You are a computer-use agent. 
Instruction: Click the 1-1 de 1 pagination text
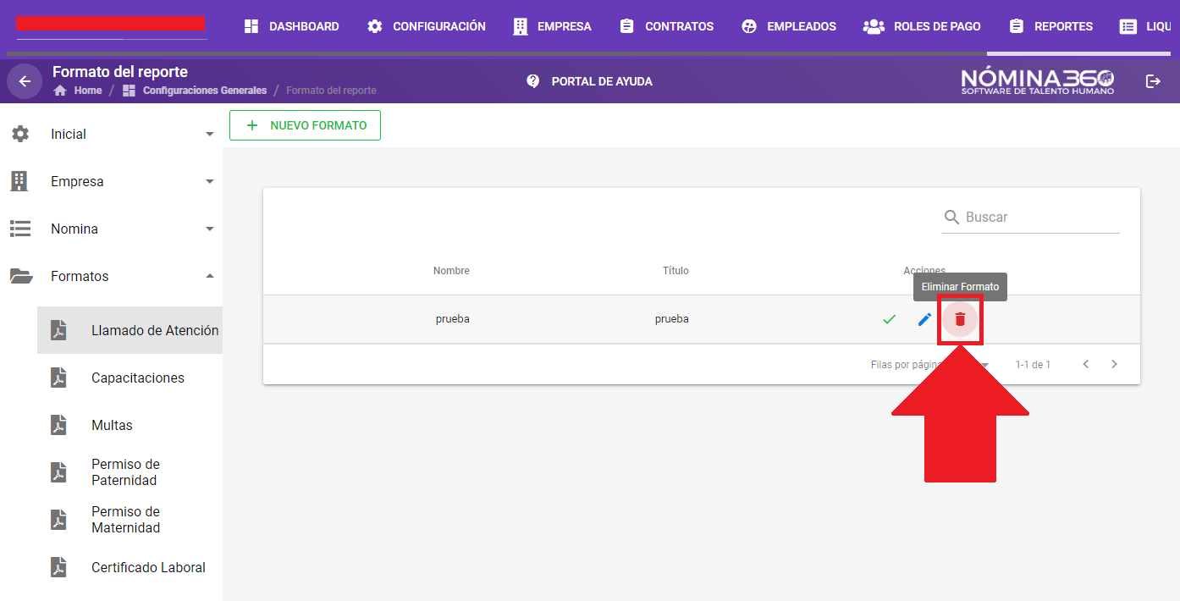click(x=1033, y=365)
